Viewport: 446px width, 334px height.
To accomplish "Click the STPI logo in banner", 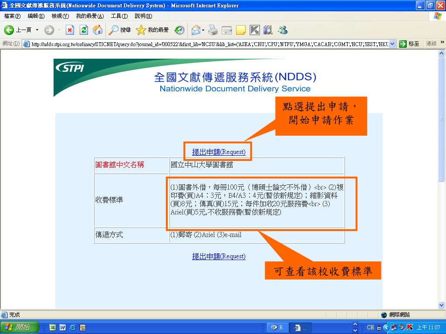I will pos(70,68).
